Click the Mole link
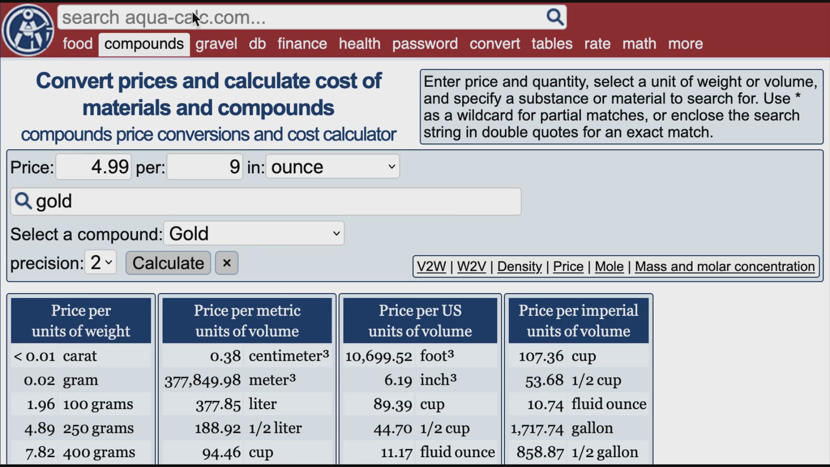Viewport: 830px width, 467px height. 609,266
